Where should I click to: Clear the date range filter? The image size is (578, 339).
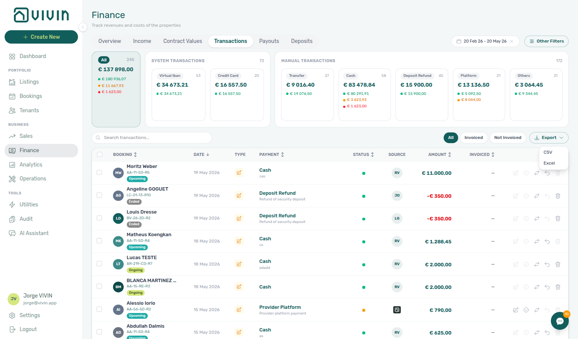tap(512, 41)
